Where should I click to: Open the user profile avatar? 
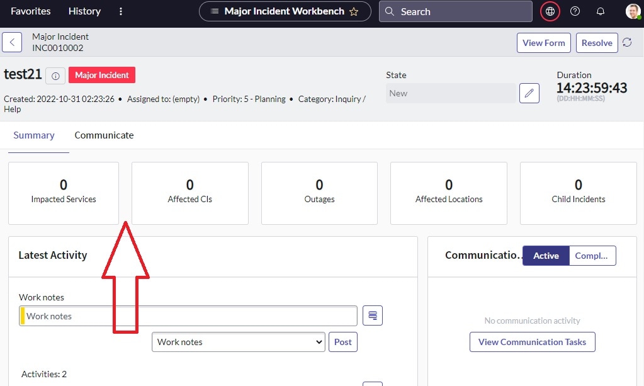633,11
